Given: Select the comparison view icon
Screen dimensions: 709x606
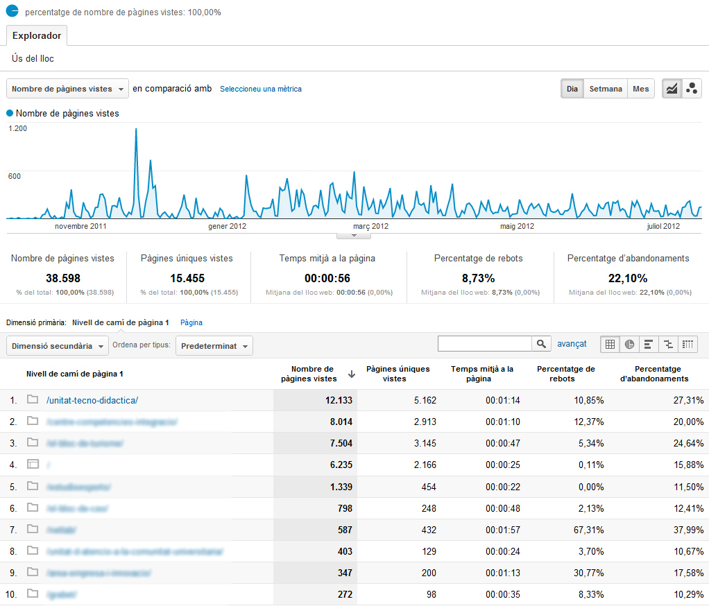Looking at the screenshot, I should pyautogui.click(x=668, y=344).
